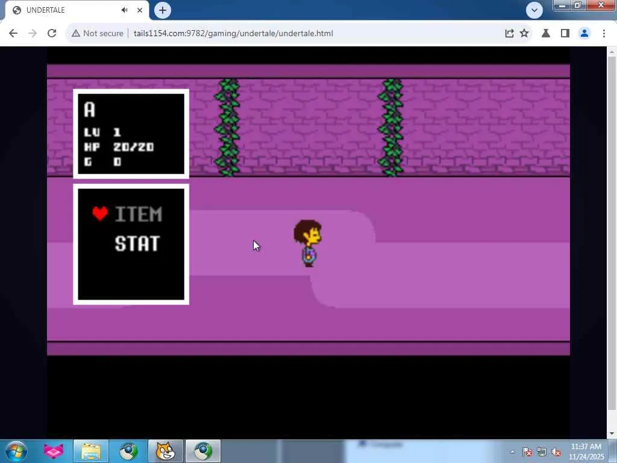Viewport: 617px width, 463px height.
Task: Go back to the previous page
Action: tap(13, 34)
